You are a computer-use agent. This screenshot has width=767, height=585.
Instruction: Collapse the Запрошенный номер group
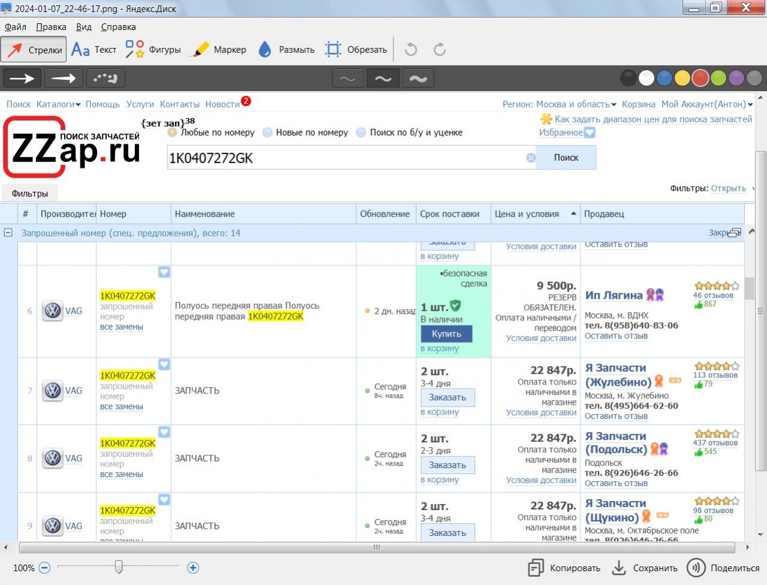[x=8, y=233]
